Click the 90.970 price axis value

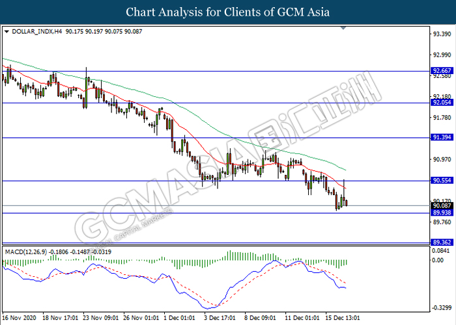[x=442, y=159]
